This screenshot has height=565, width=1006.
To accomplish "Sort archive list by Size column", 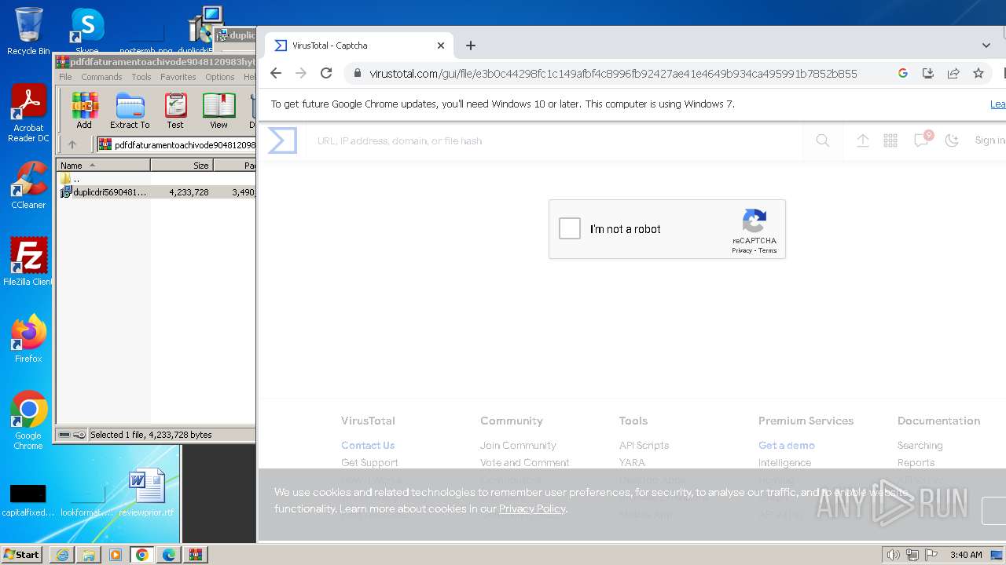I will click(182, 166).
